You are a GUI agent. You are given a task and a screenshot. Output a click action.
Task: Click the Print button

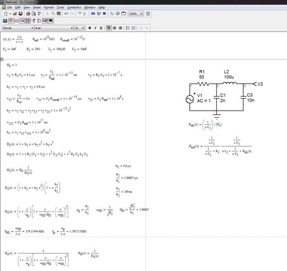click(x=28, y=13)
